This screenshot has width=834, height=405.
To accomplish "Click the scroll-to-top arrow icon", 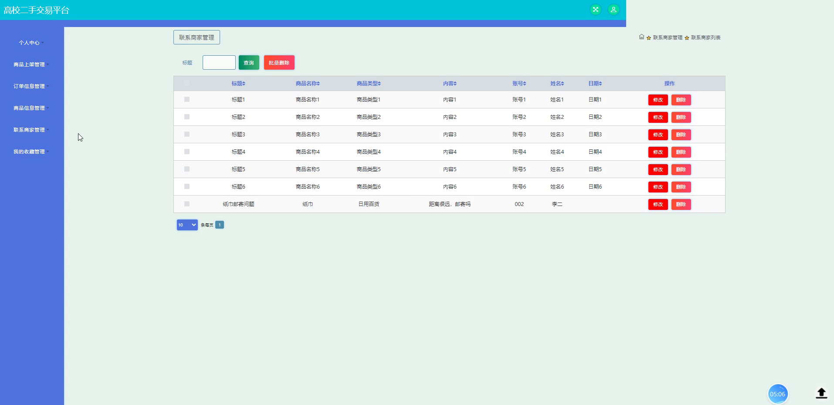I will (x=821, y=393).
